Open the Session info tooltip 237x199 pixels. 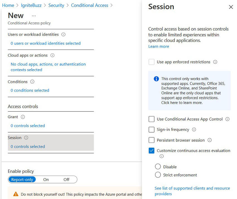(x=26, y=138)
